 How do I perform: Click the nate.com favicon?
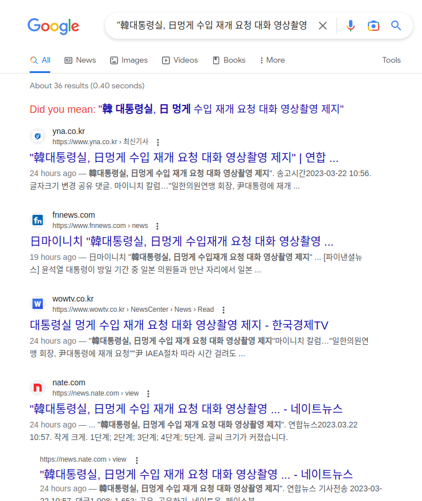[38, 388]
